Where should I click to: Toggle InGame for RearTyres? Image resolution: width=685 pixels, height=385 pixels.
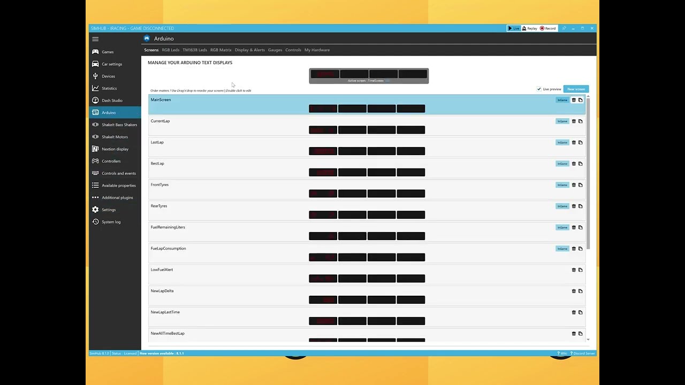coord(562,206)
